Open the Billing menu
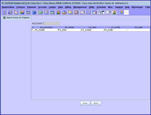 68,7
